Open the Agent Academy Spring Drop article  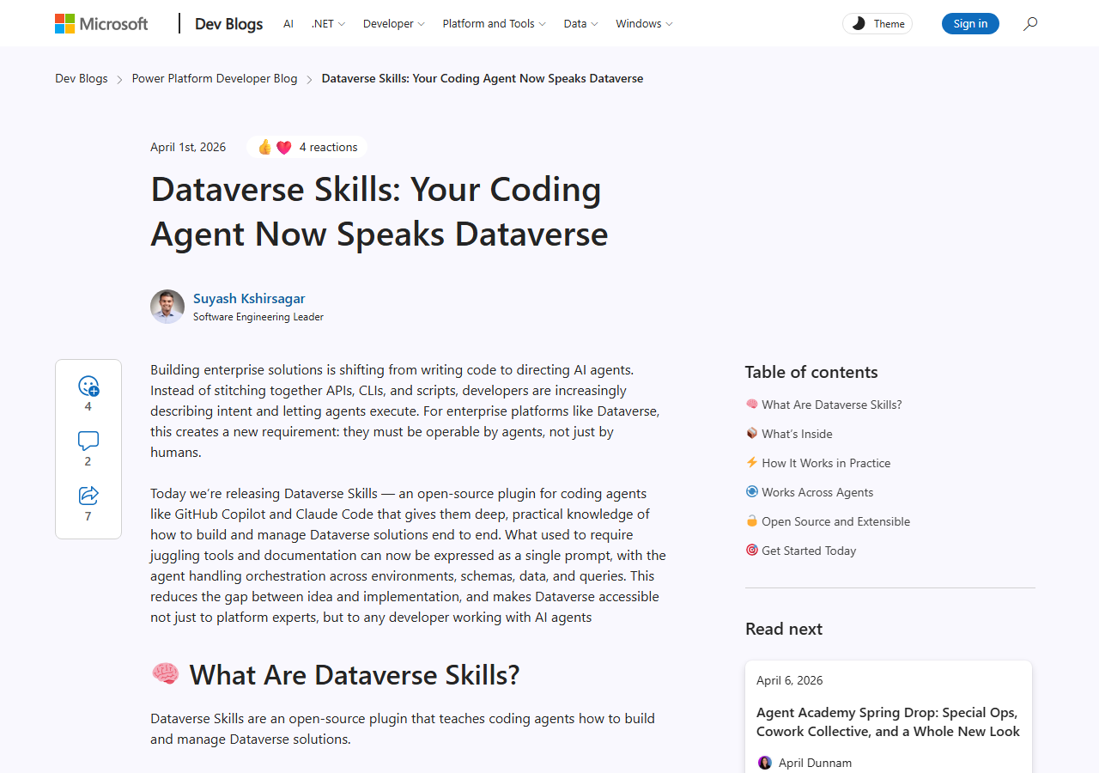[x=888, y=721]
